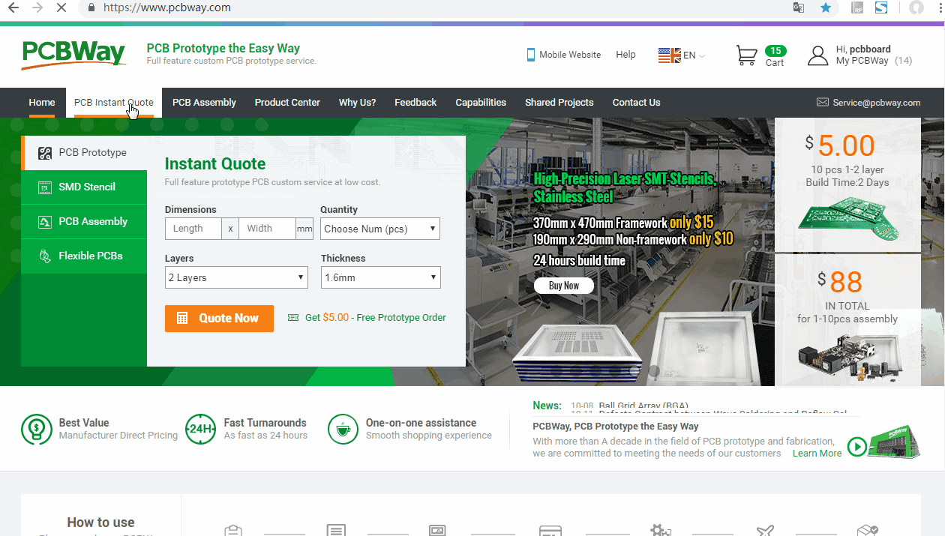Expand the EN language dropdown
The height and width of the screenshot is (536, 945).
[694, 55]
